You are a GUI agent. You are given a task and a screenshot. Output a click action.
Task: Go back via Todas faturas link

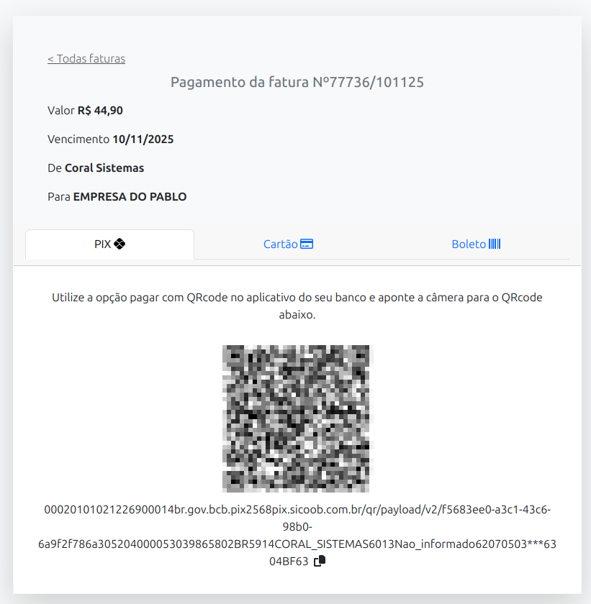86,58
